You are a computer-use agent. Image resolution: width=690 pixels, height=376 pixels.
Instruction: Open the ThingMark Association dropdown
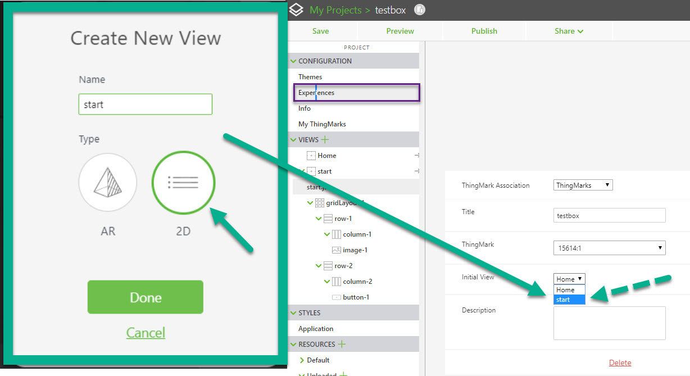583,184
